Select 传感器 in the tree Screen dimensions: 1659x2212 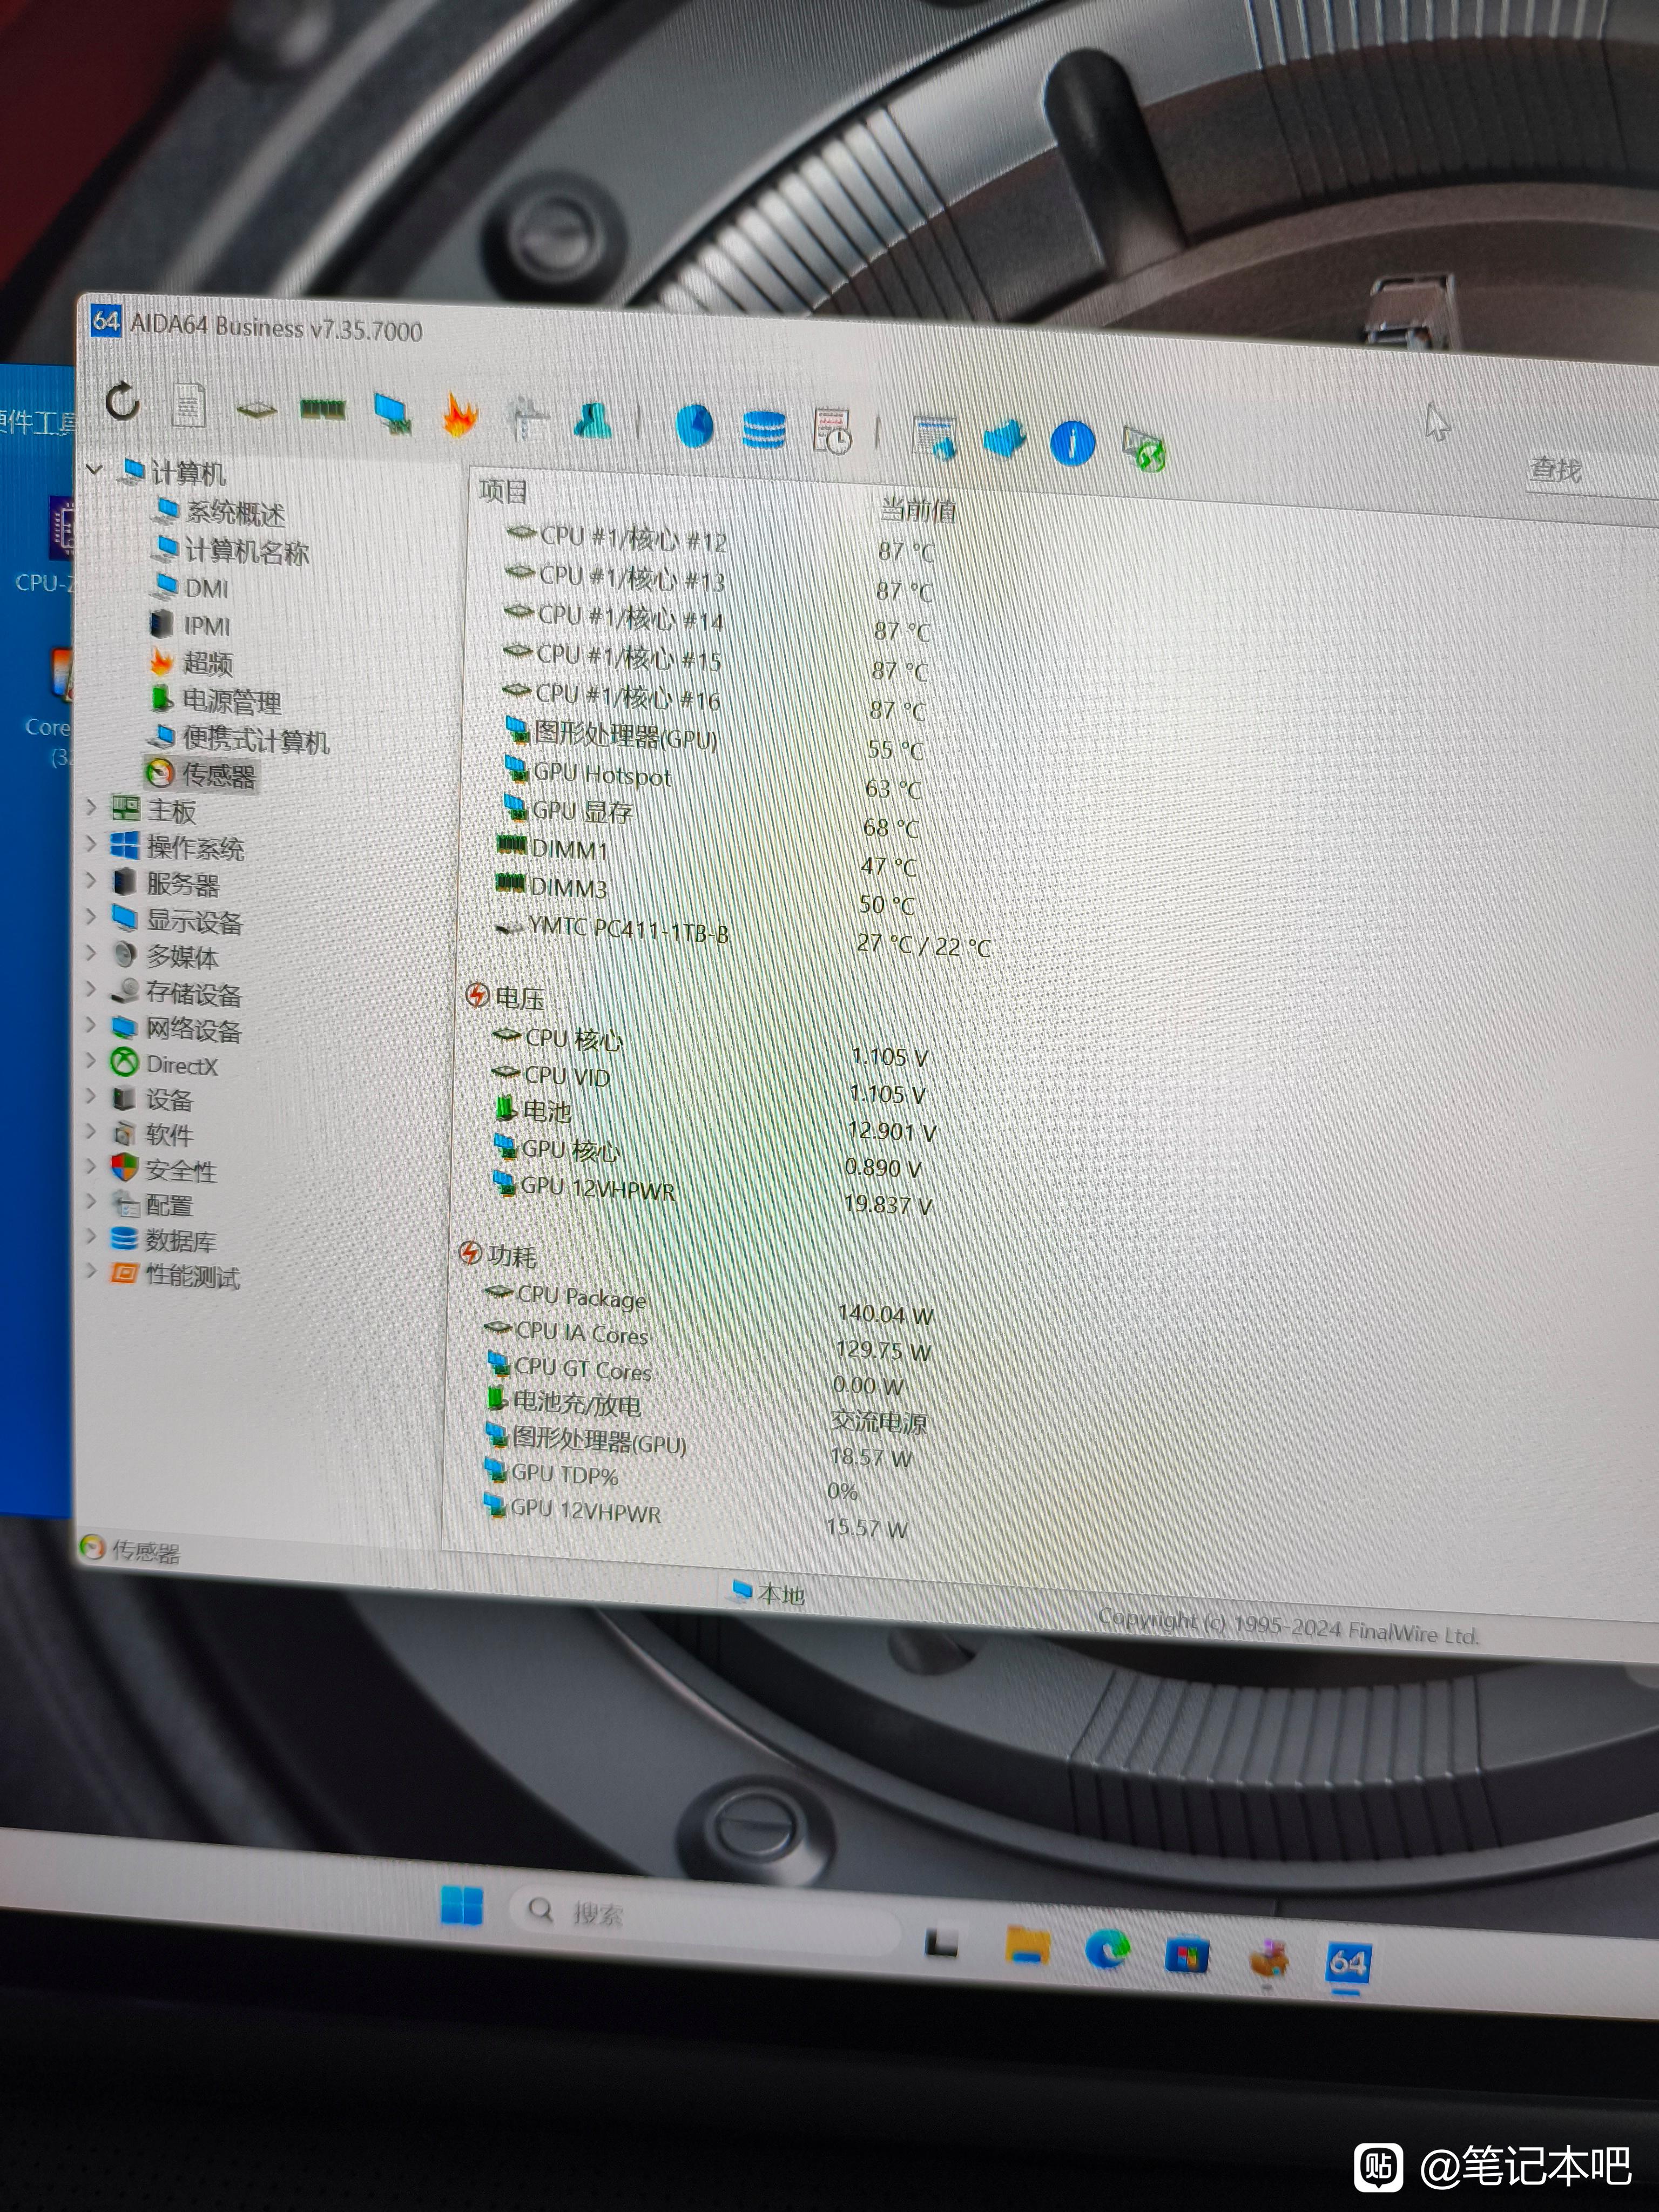click(201, 774)
